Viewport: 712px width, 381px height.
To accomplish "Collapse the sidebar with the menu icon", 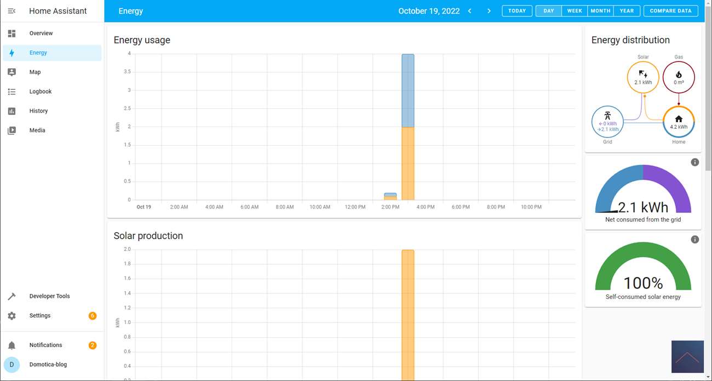I will click(x=12, y=11).
